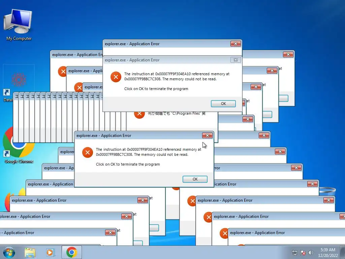Screen dimensions: 345x259
Task: Click the error icon in the active dialog by the cursor
Action: coord(88,152)
